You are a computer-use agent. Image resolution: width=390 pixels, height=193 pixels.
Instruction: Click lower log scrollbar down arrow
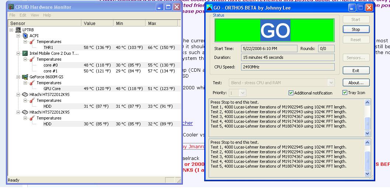367,174
